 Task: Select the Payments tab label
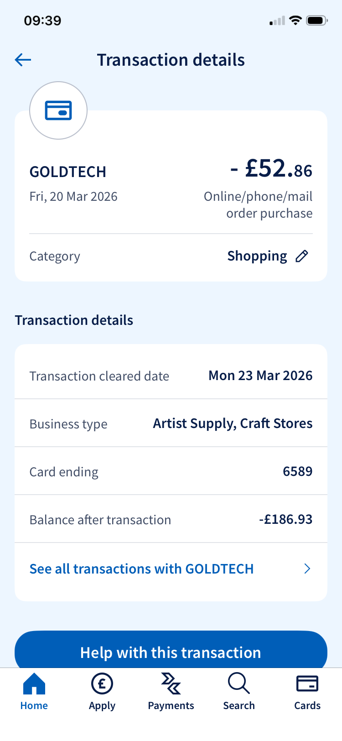coord(171,705)
